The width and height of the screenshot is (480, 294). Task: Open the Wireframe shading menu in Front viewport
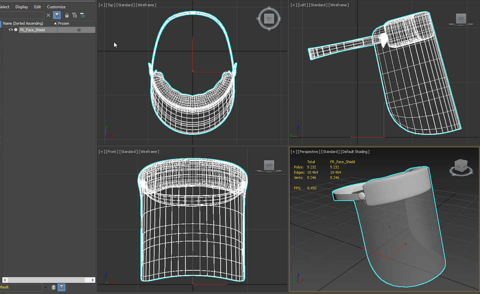[x=149, y=152]
